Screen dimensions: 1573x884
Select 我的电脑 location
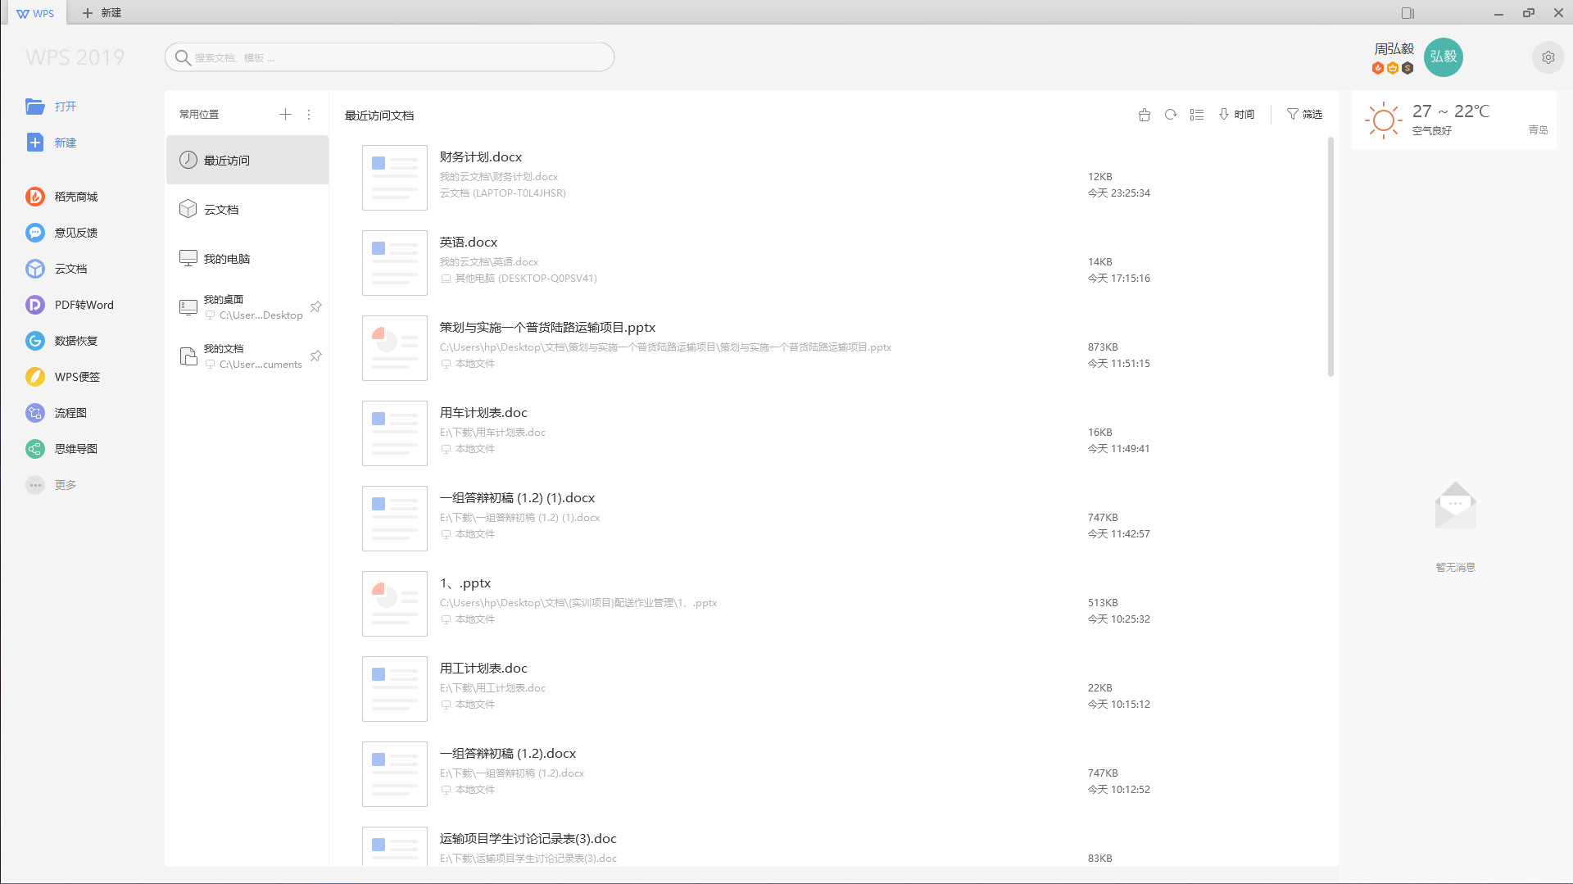[247, 258]
